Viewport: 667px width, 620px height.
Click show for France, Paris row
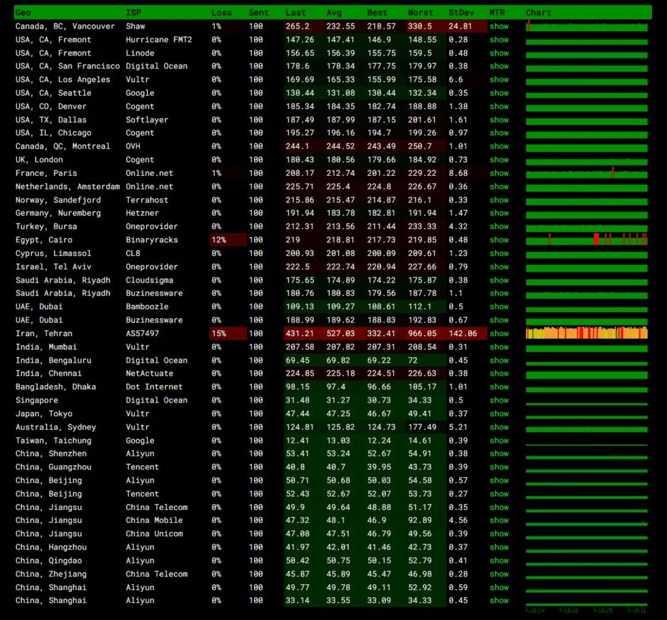499,173
